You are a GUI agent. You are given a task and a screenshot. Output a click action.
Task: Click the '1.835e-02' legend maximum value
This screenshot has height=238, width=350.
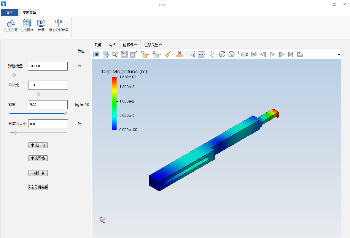coord(128,77)
